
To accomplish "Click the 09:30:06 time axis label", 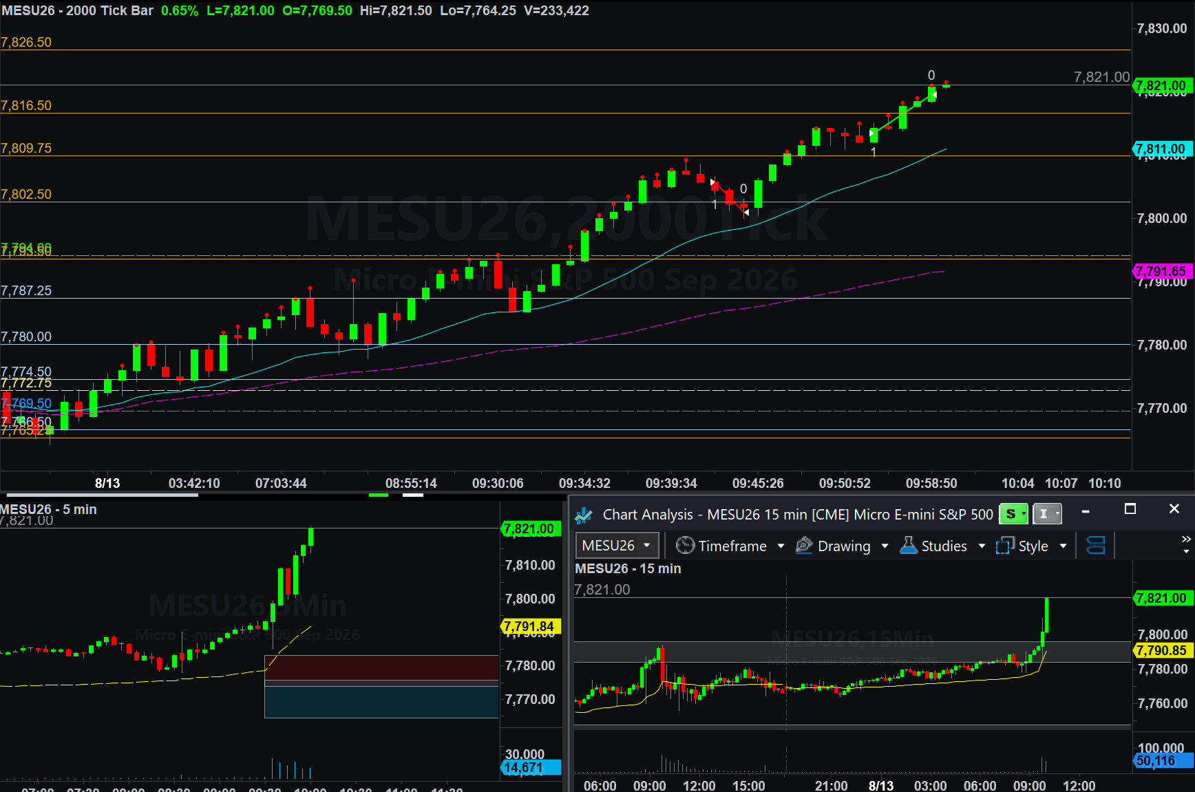I will pyautogui.click(x=498, y=483).
